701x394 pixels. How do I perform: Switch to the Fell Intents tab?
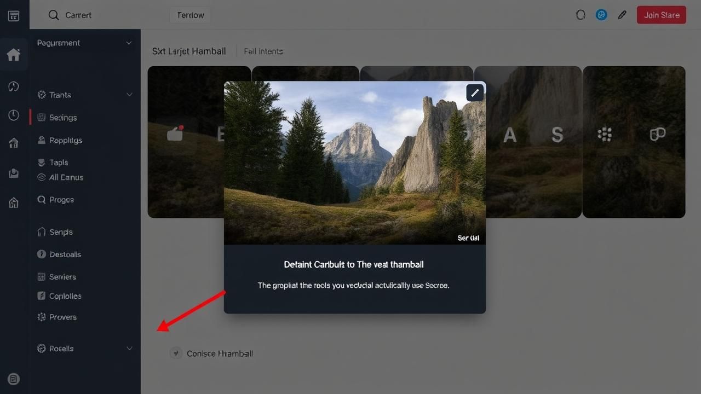[263, 51]
